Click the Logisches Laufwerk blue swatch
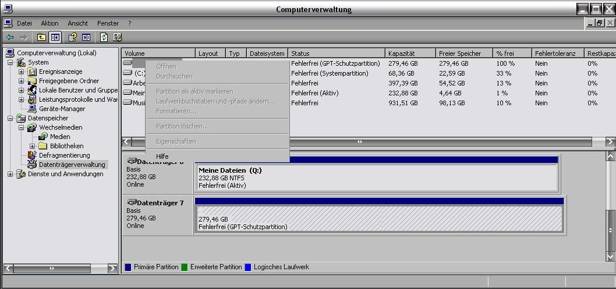This screenshot has width=616, height=289. click(248, 267)
